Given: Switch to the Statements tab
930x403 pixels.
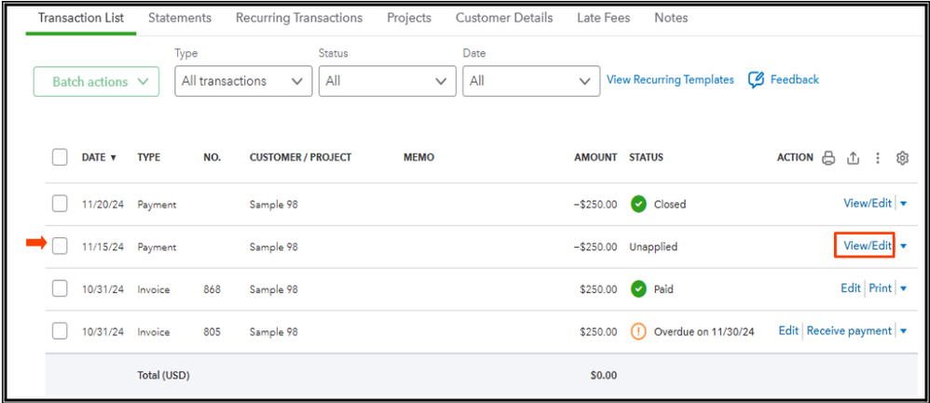Looking at the screenshot, I should click(x=180, y=18).
